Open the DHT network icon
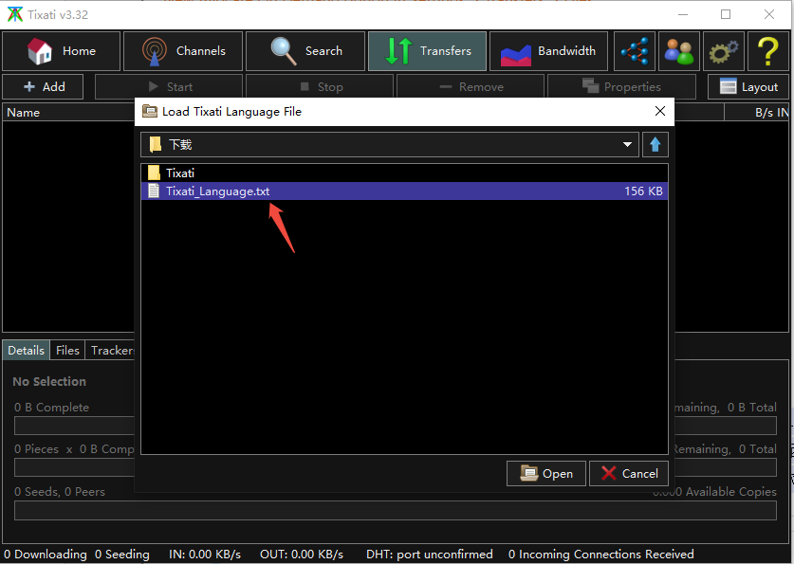Image resolution: width=794 pixels, height=564 pixels. tap(636, 51)
